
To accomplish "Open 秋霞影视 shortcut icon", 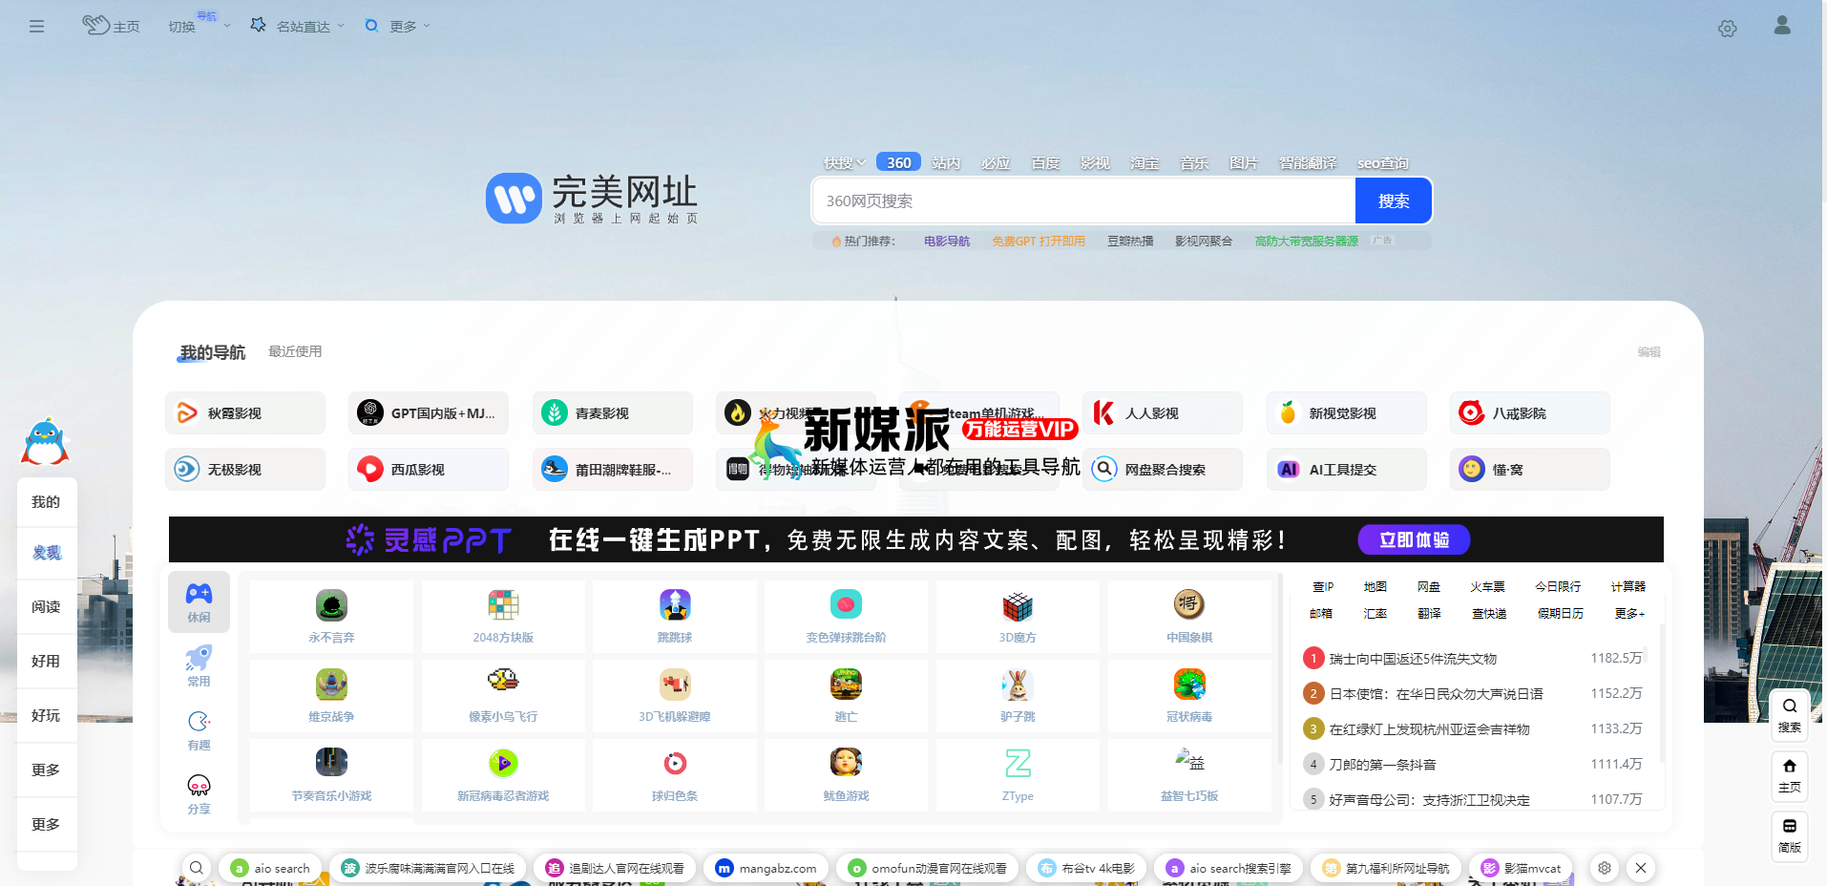I will [x=187, y=412].
